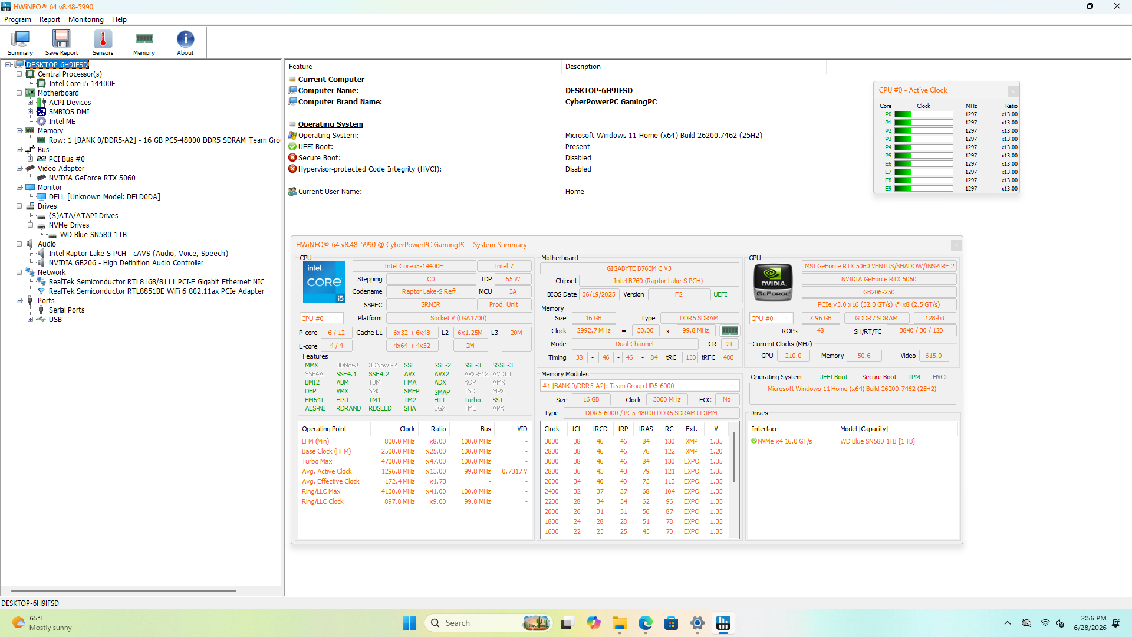
Task: Show hidden icons in system tray
Action: coord(1007,623)
